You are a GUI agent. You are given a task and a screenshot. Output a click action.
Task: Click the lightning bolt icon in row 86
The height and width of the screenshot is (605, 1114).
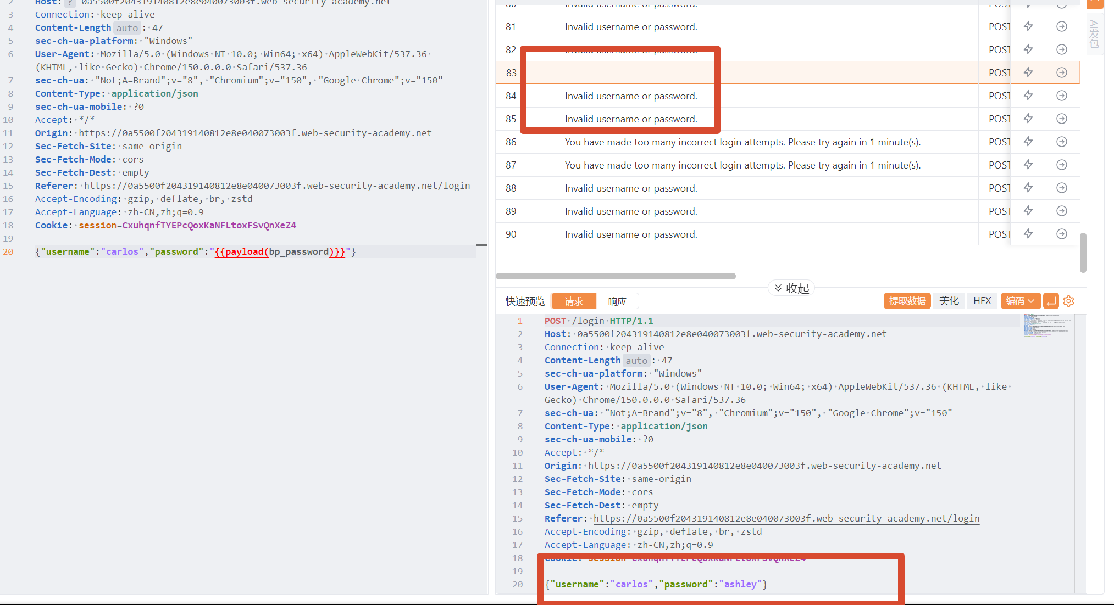(x=1028, y=142)
